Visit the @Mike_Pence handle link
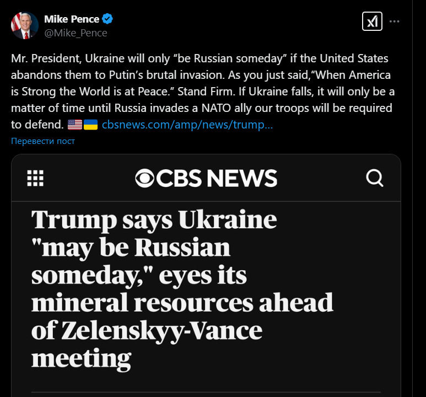This screenshot has width=426, height=397. [x=76, y=33]
